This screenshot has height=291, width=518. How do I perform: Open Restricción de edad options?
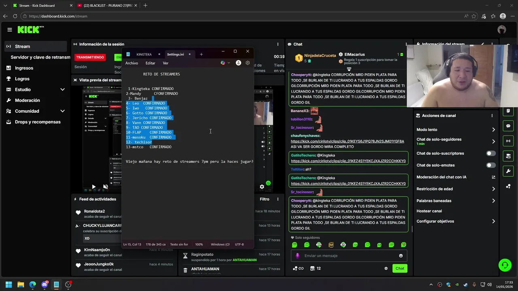(x=493, y=189)
